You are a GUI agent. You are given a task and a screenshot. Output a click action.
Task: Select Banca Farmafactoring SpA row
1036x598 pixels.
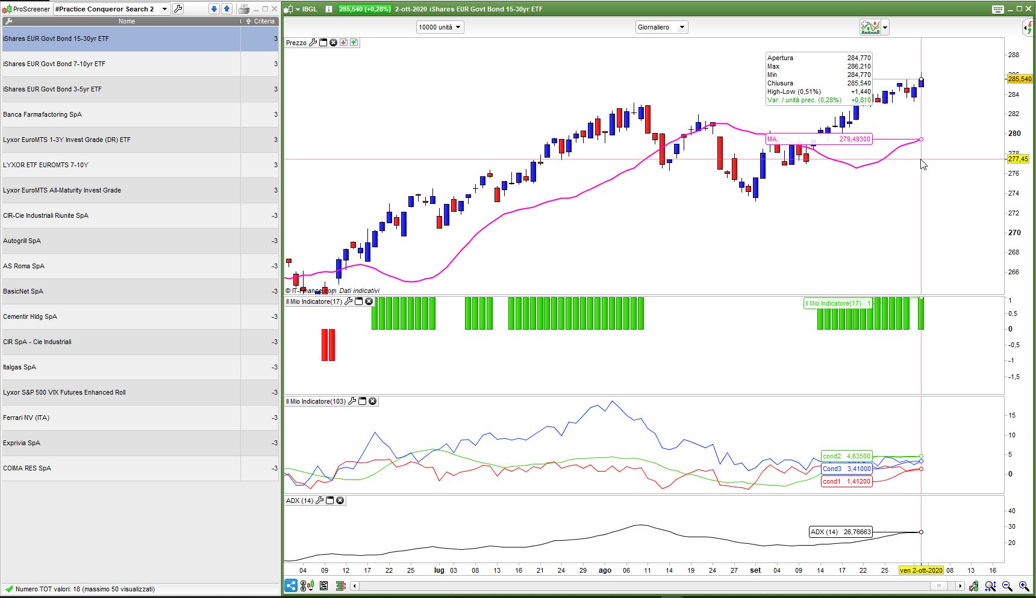(140, 114)
